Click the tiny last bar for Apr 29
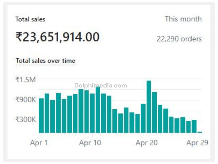218x164 pixels. coord(200,132)
